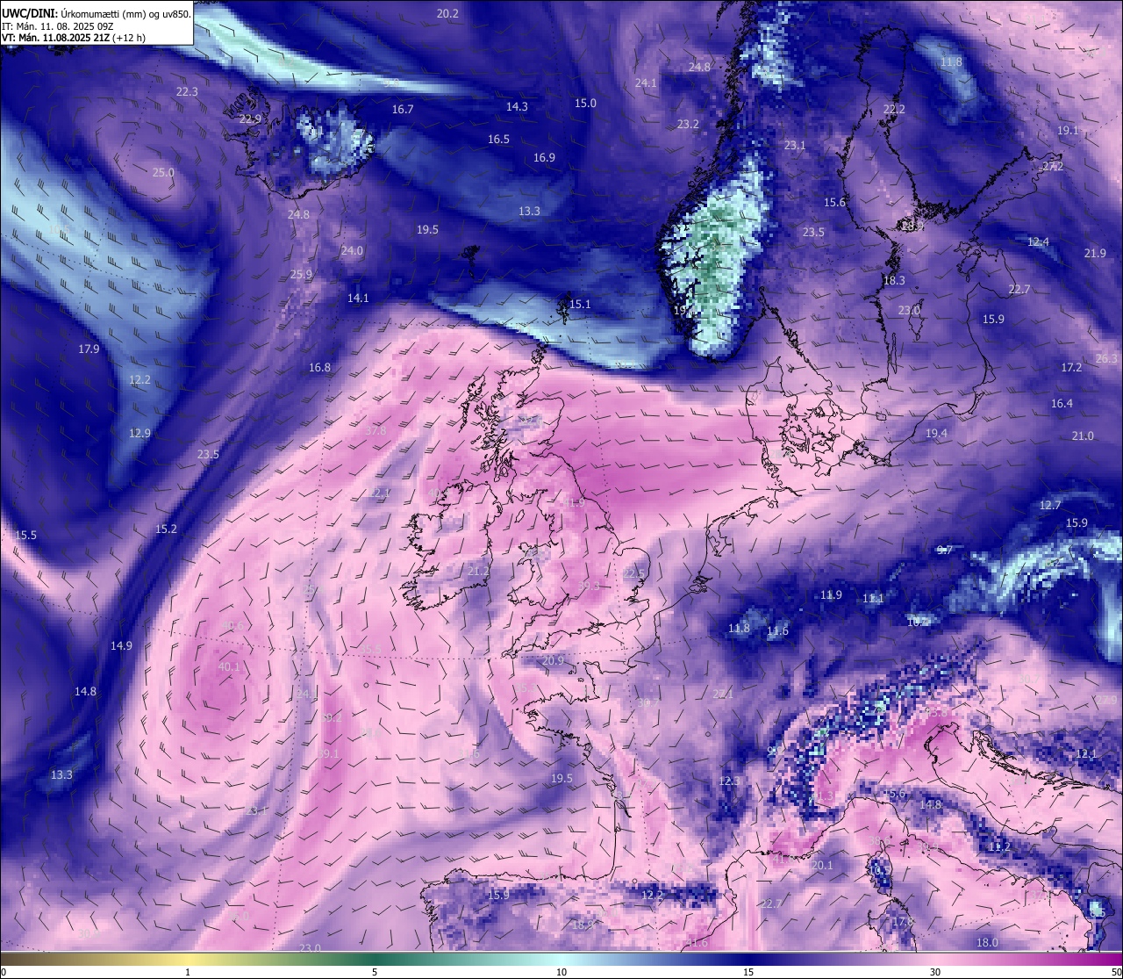Viewport: 1123px width, 979px height.
Task: Select the 50 tick on the color scale
Action: click(1116, 972)
